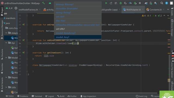
Task: Click the hammer build icon
Action: click(43, 3)
